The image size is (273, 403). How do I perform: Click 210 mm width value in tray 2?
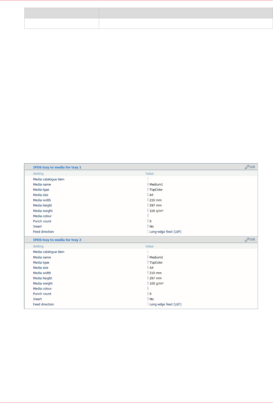[x=156, y=273]
